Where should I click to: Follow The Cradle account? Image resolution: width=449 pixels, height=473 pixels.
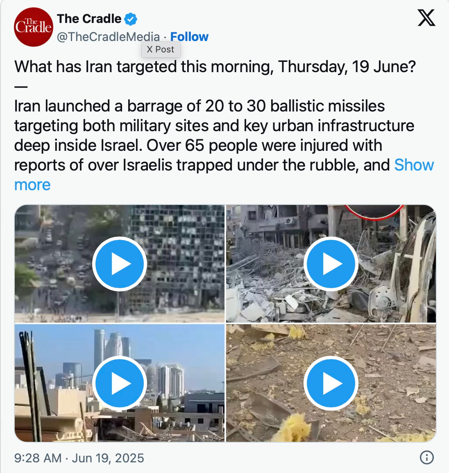[x=189, y=37]
